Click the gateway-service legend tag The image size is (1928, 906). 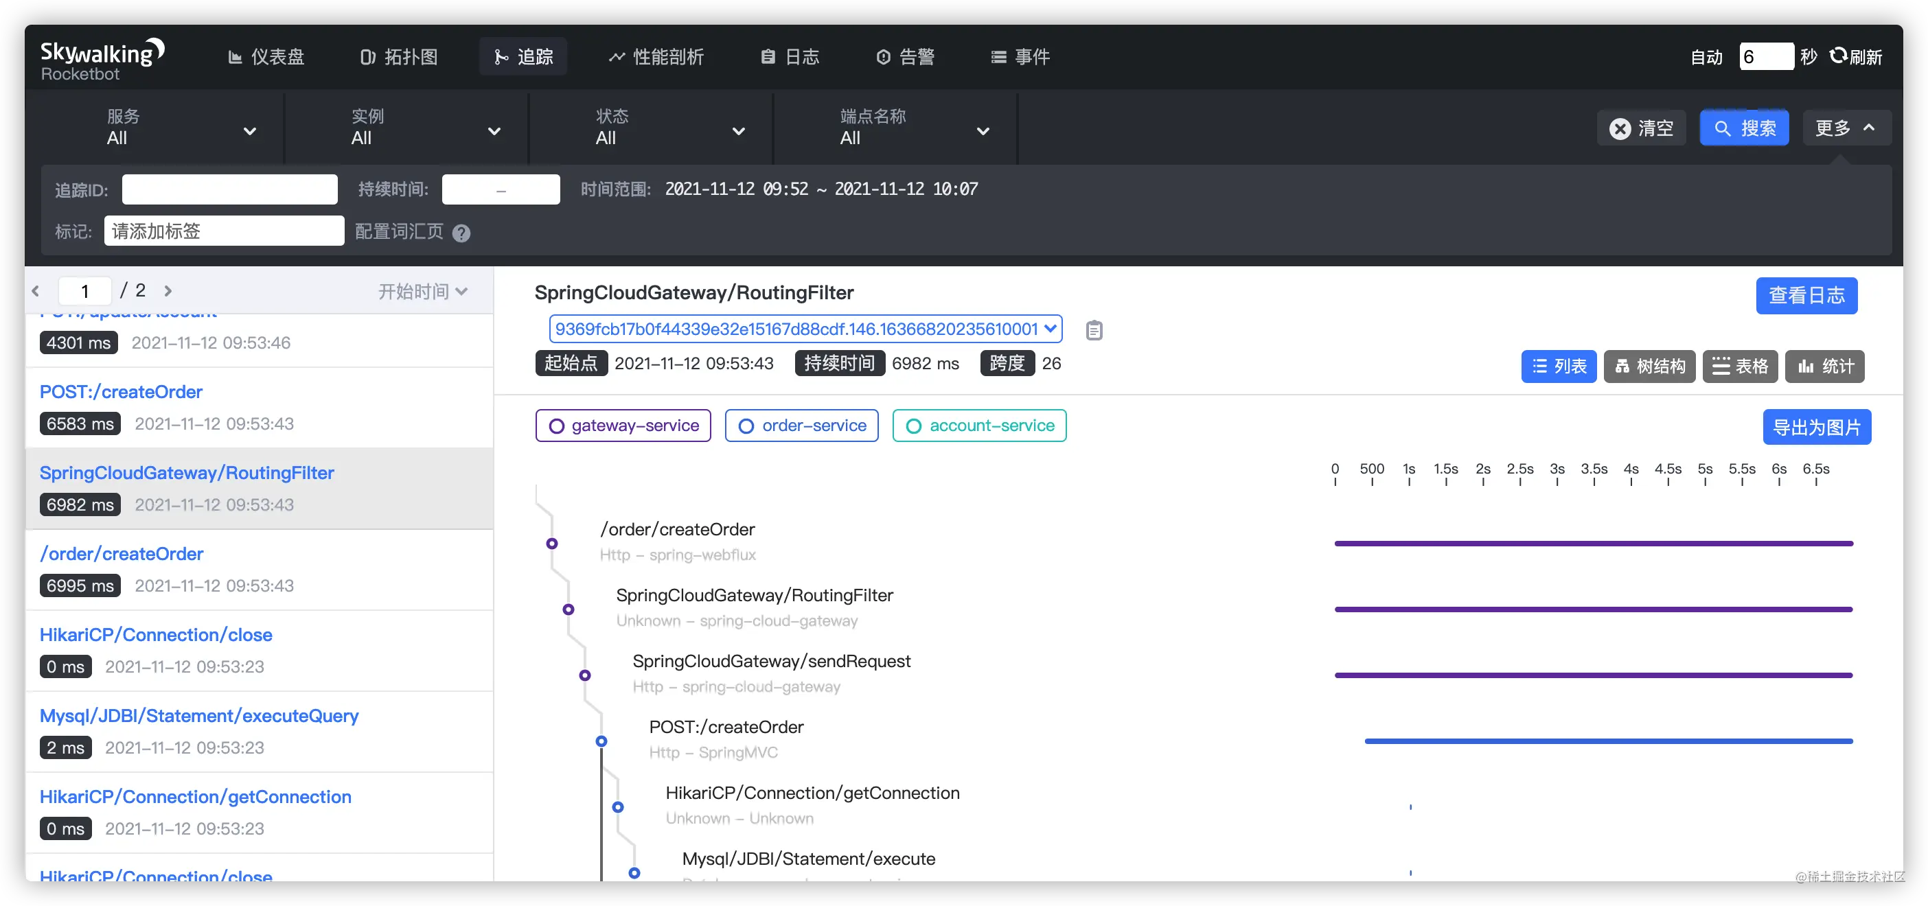[623, 426]
